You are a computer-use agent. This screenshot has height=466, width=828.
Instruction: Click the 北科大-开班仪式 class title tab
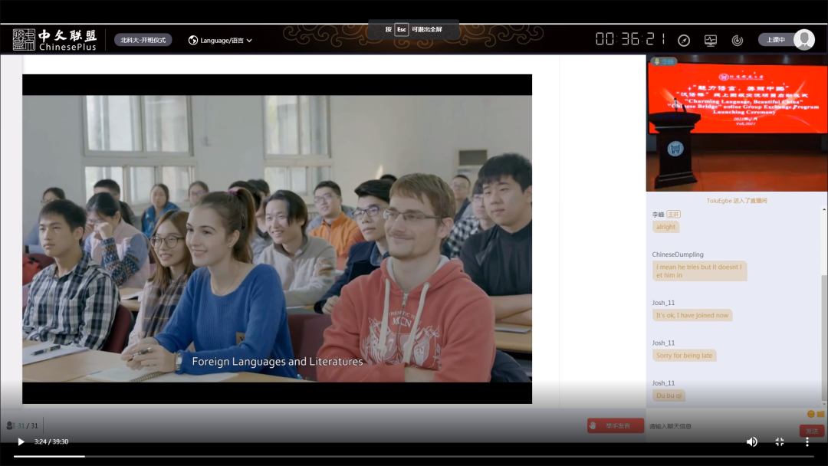click(x=143, y=40)
